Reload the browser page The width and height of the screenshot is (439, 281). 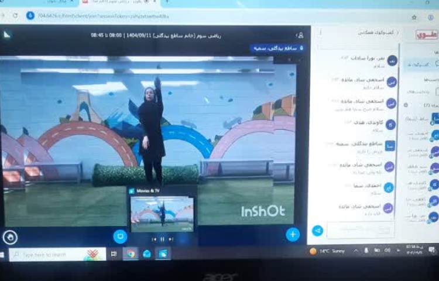pos(15,16)
